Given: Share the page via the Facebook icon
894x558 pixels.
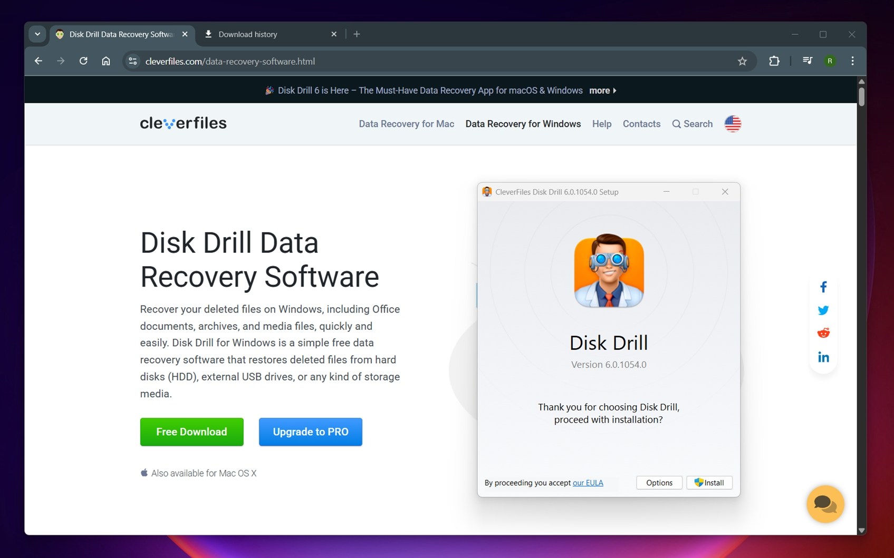Looking at the screenshot, I should [x=823, y=286].
